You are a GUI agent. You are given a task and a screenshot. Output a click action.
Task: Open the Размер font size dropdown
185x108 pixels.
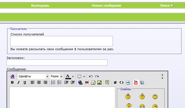[x=56, y=76]
